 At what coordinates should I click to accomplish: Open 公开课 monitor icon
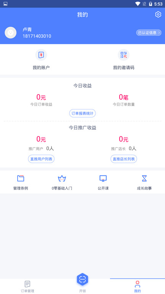point(103,178)
